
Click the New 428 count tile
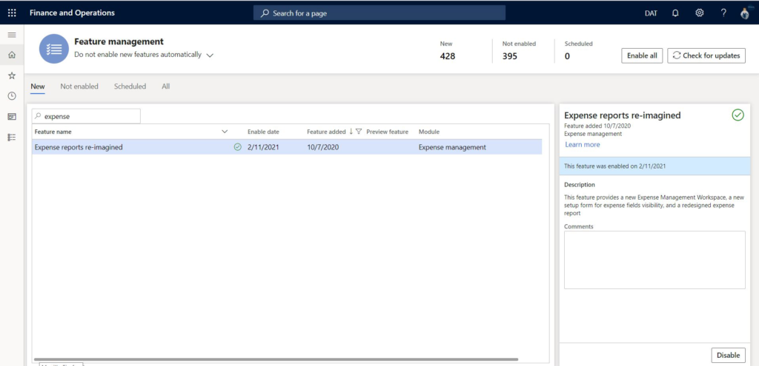[448, 51]
